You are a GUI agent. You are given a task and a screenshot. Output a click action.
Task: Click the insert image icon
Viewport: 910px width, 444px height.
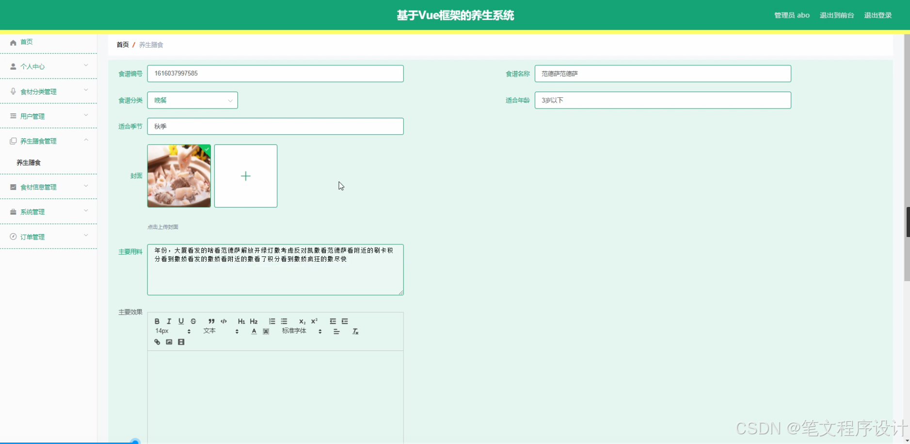(x=168, y=342)
